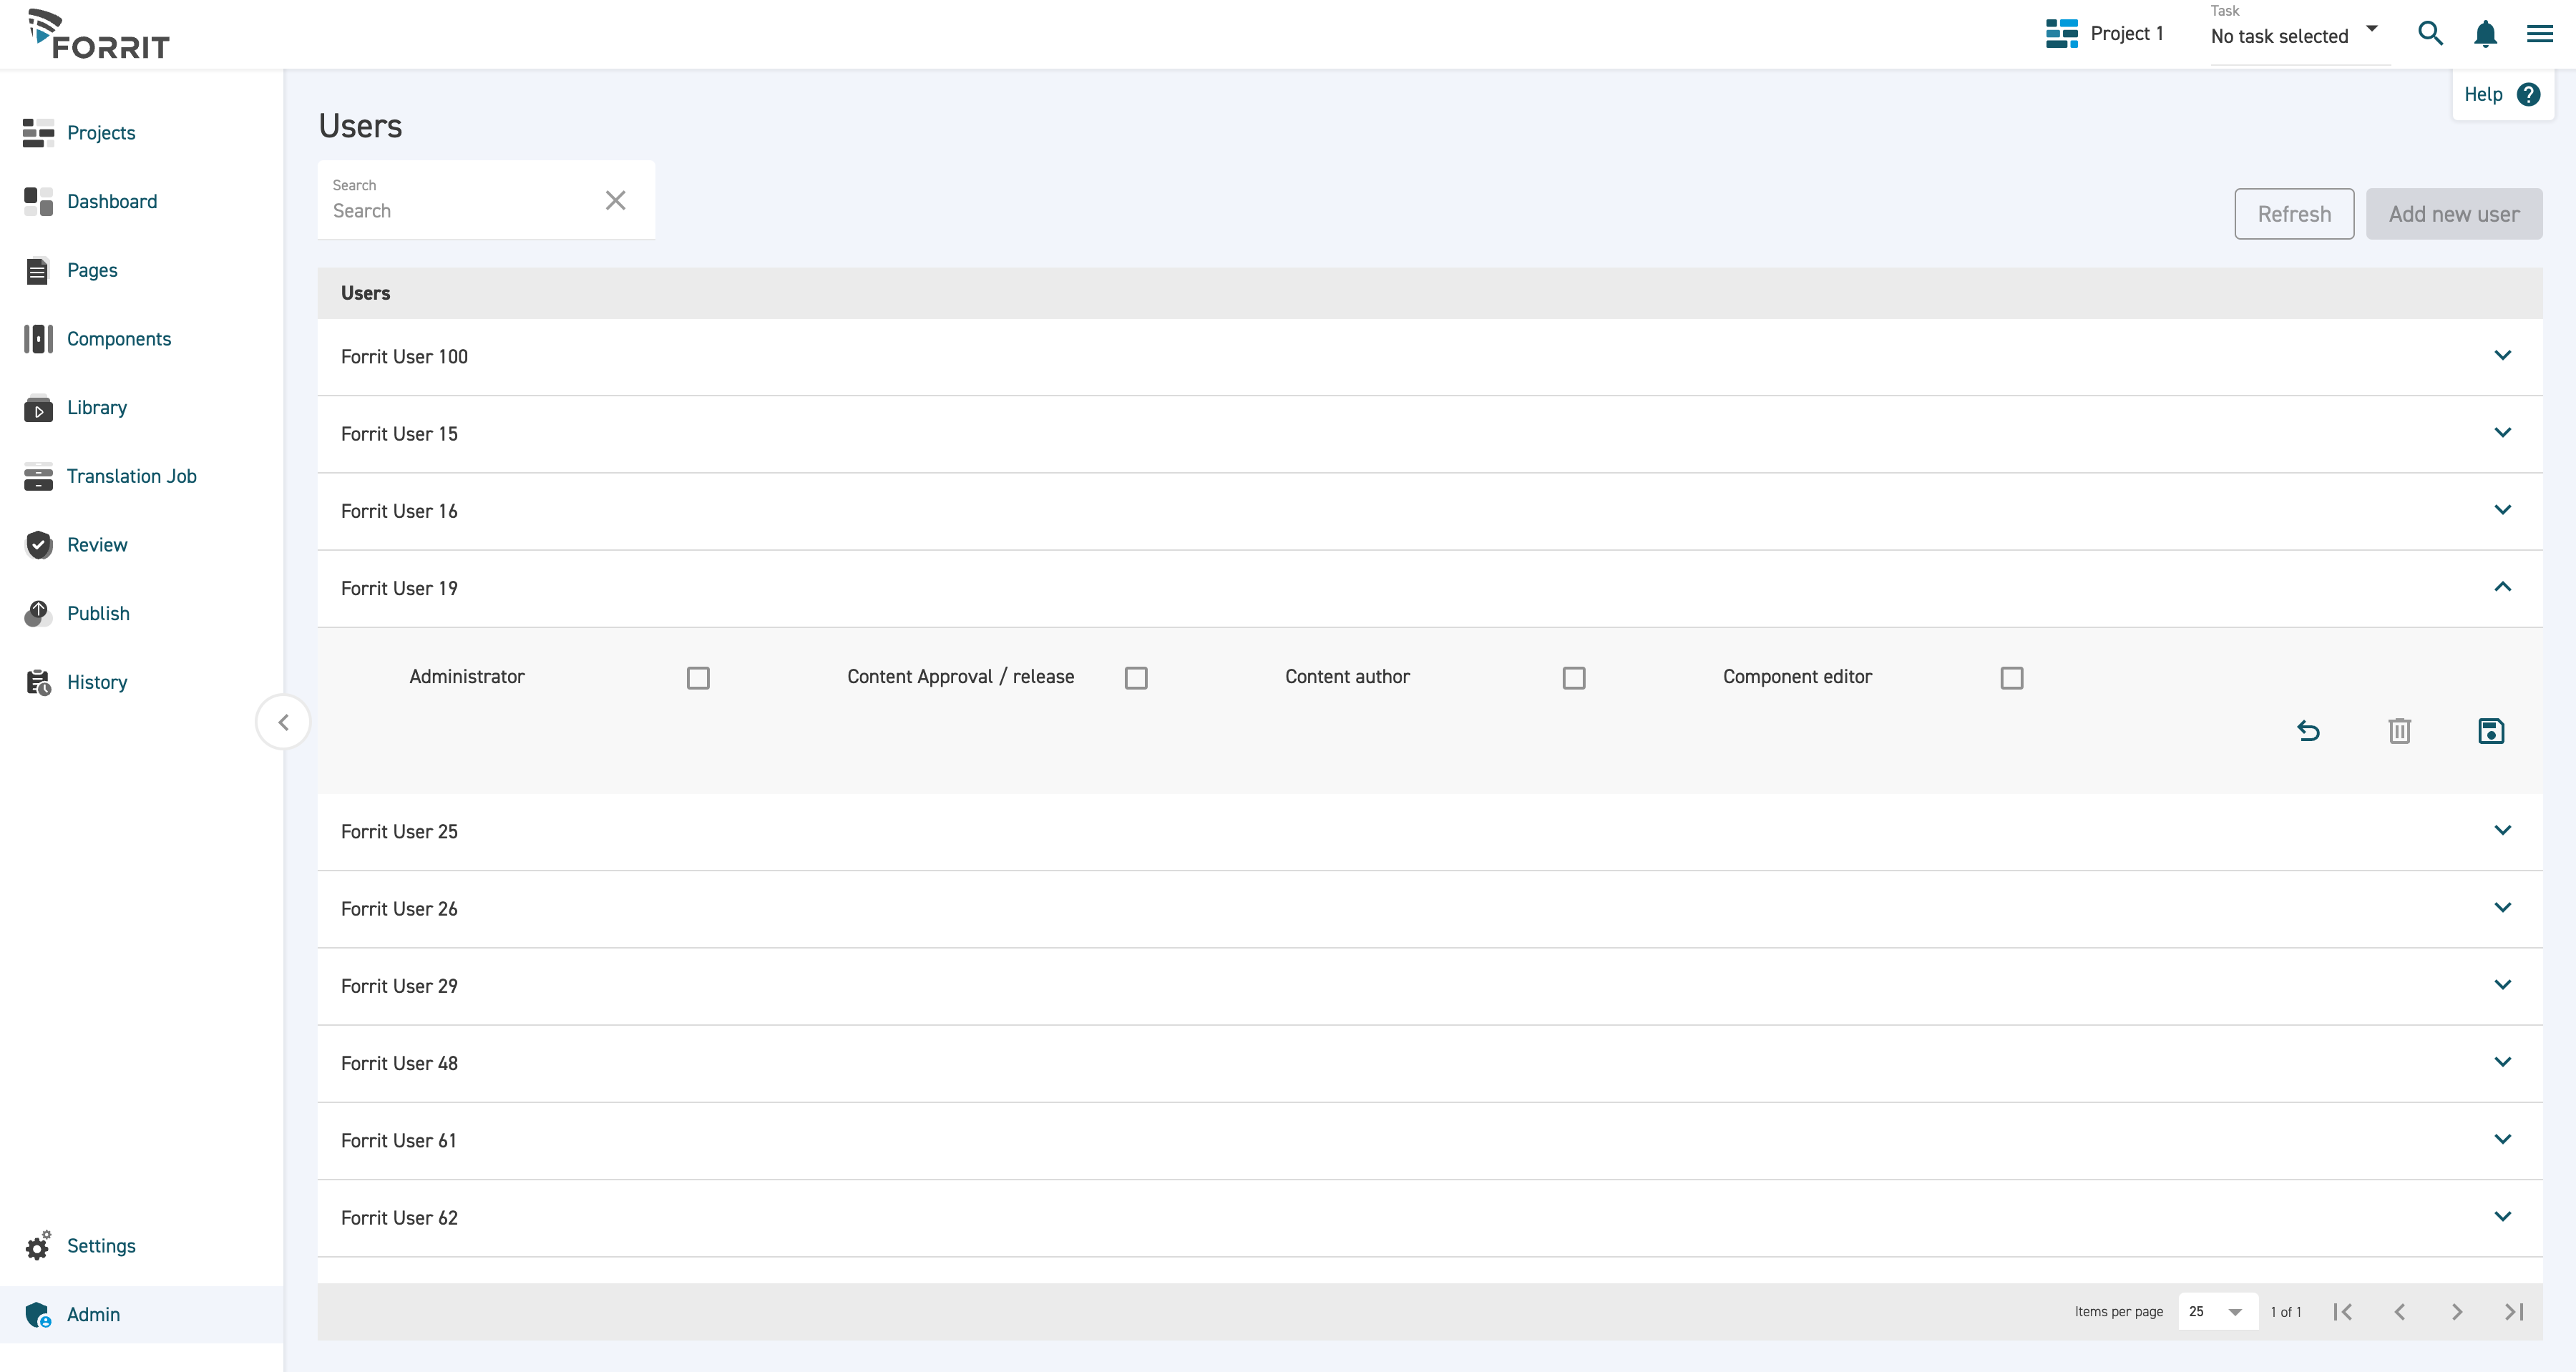Screen dimensions: 2576x1372
Task: Click the Review shield icon
Action: 38,545
